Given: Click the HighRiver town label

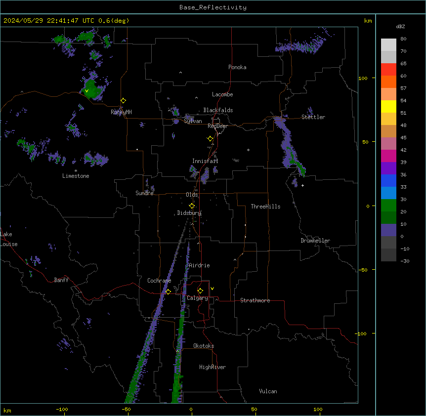Looking at the screenshot, I should [x=213, y=367].
